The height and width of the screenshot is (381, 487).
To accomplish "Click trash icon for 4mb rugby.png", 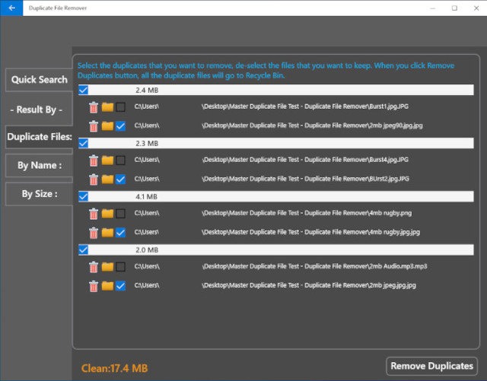I will click(94, 214).
